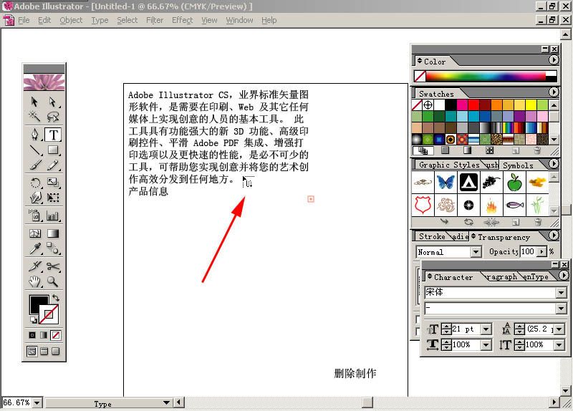This screenshot has width=573, height=411.
Task: Click the red shield graphic style thumbnail
Action: [423, 204]
